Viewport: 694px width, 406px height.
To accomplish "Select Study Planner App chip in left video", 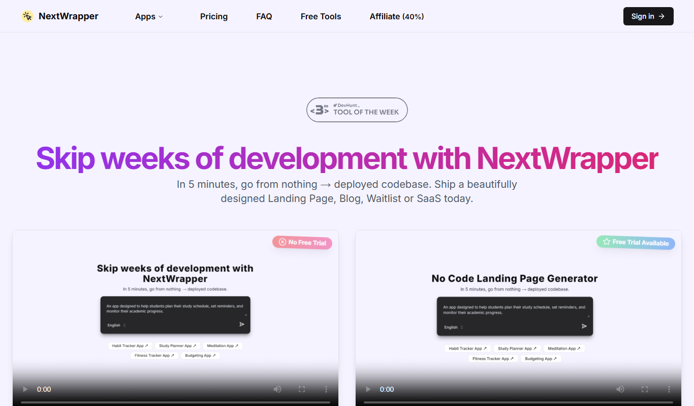I will [x=177, y=346].
